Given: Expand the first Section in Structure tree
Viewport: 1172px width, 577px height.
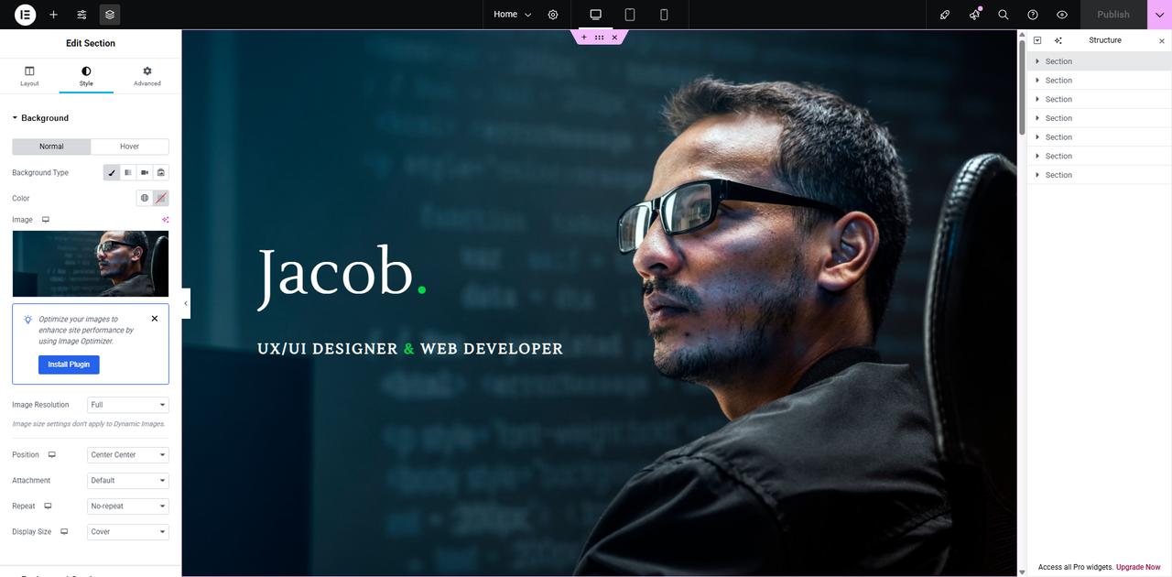Looking at the screenshot, I should pyautogui.click(x=1037, y=61).
